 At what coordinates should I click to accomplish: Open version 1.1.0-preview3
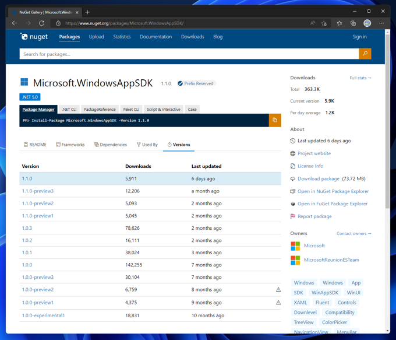38,191
